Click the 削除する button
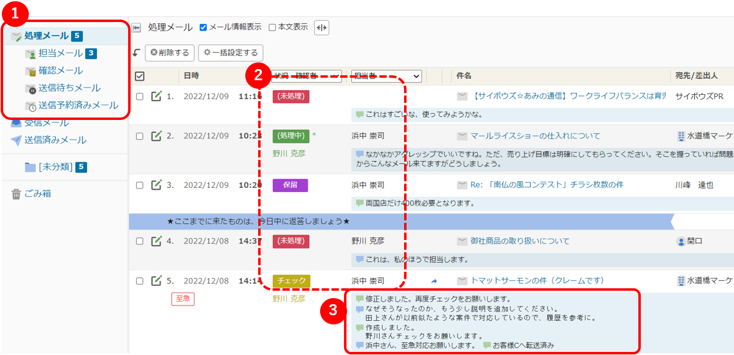734x355 pixels. 170,53
